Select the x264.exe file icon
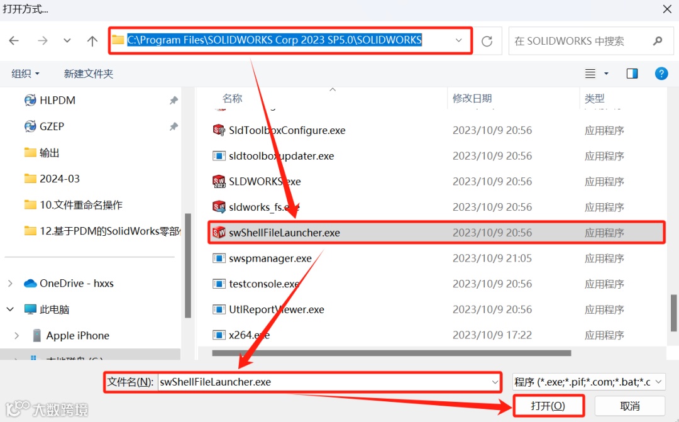The height and width of the screenshot is (422, 679). click(x=219, y=335)
